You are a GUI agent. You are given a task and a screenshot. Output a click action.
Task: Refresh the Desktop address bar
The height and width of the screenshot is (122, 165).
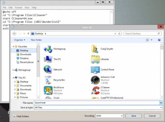[x=119, y=34]
